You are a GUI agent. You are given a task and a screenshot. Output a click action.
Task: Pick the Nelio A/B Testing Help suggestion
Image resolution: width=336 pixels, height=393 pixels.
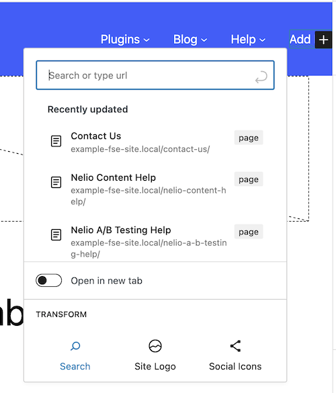coord(155,241)
